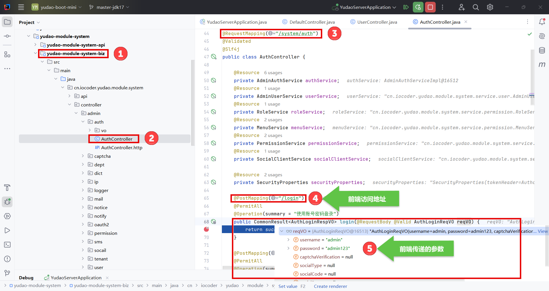Image resolution: width=549 pixels, height=291 pixels.
Task: Select AuthController.http file
Action: point(119,147)
